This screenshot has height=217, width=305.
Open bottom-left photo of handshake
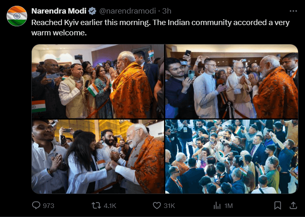coord(98,157)
